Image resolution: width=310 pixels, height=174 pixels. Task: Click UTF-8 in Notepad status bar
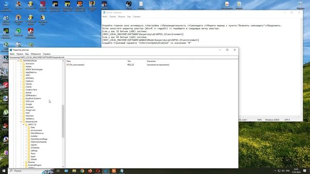pos(287,120)
